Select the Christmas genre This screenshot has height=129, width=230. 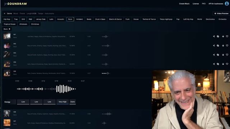(x=35, y=24)
